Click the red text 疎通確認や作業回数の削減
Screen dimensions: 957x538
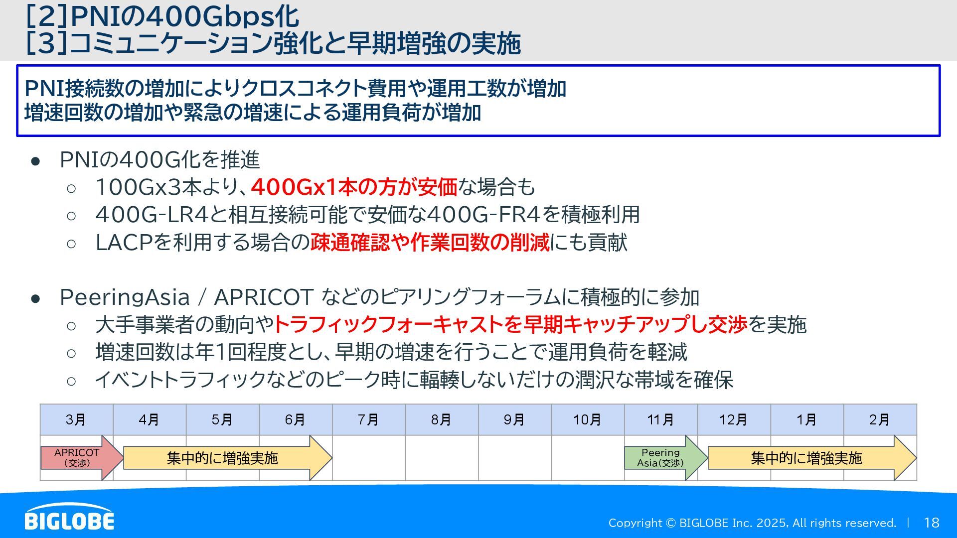[430, 243]
